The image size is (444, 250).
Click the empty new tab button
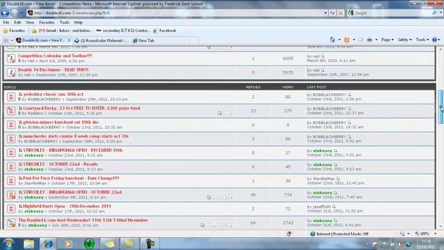click(x=194, y=40)
